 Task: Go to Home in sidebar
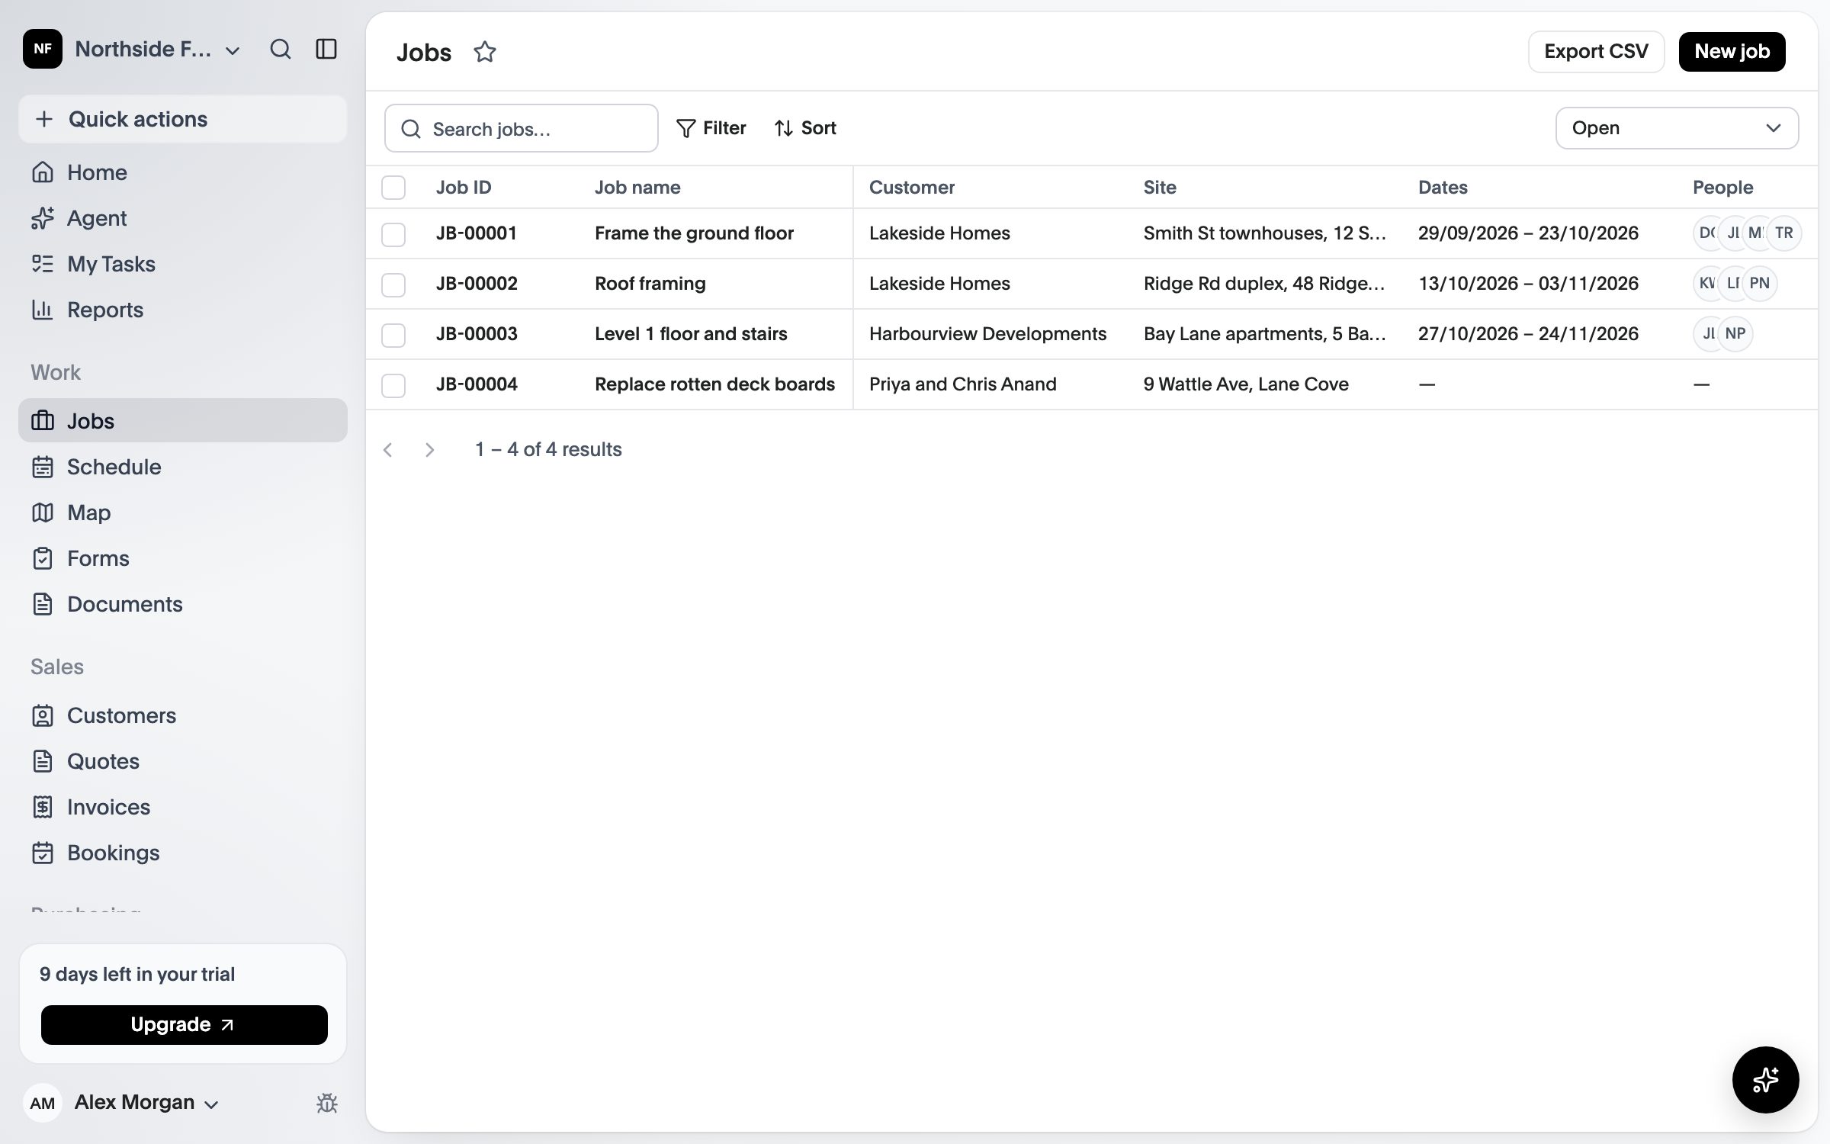(183, 172)
